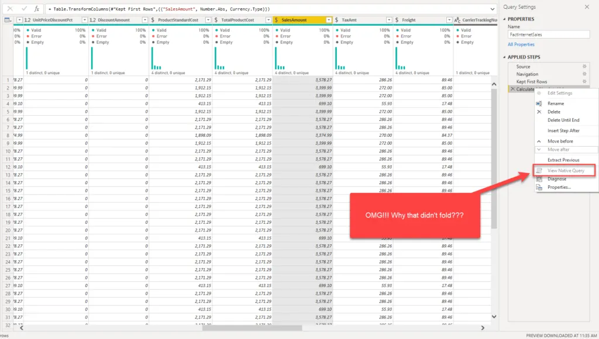Click the currency type icon of TaxAmt

(x=336, y=20)
